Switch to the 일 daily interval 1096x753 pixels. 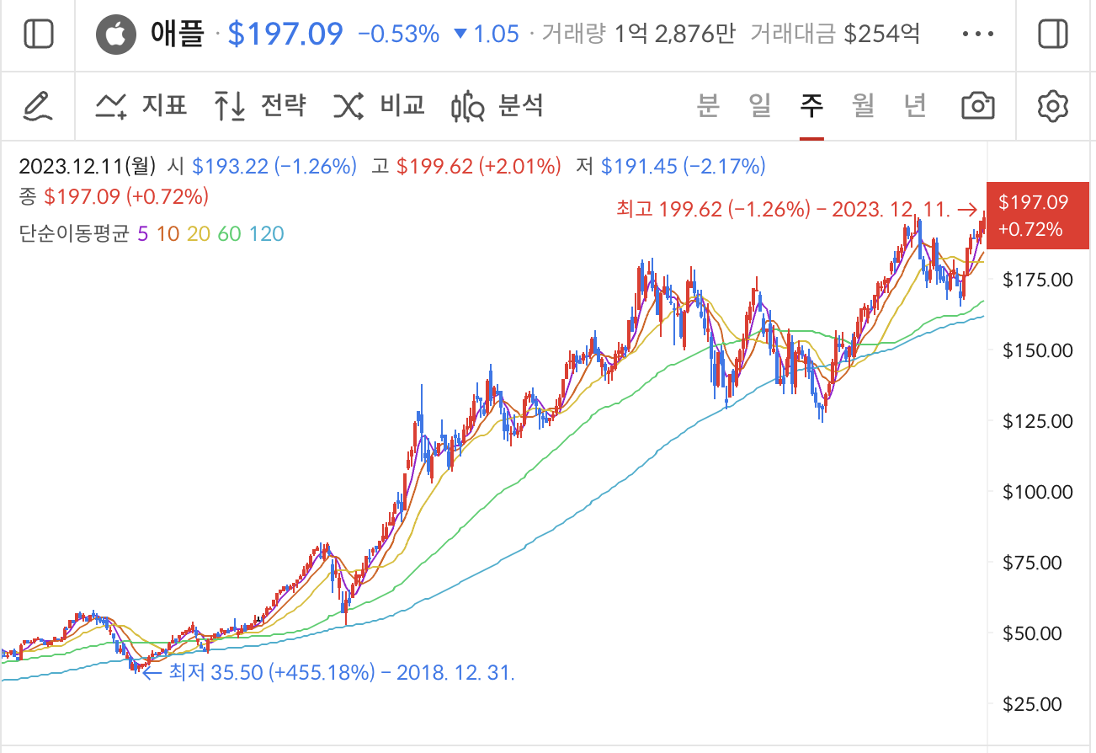point(759,106)
